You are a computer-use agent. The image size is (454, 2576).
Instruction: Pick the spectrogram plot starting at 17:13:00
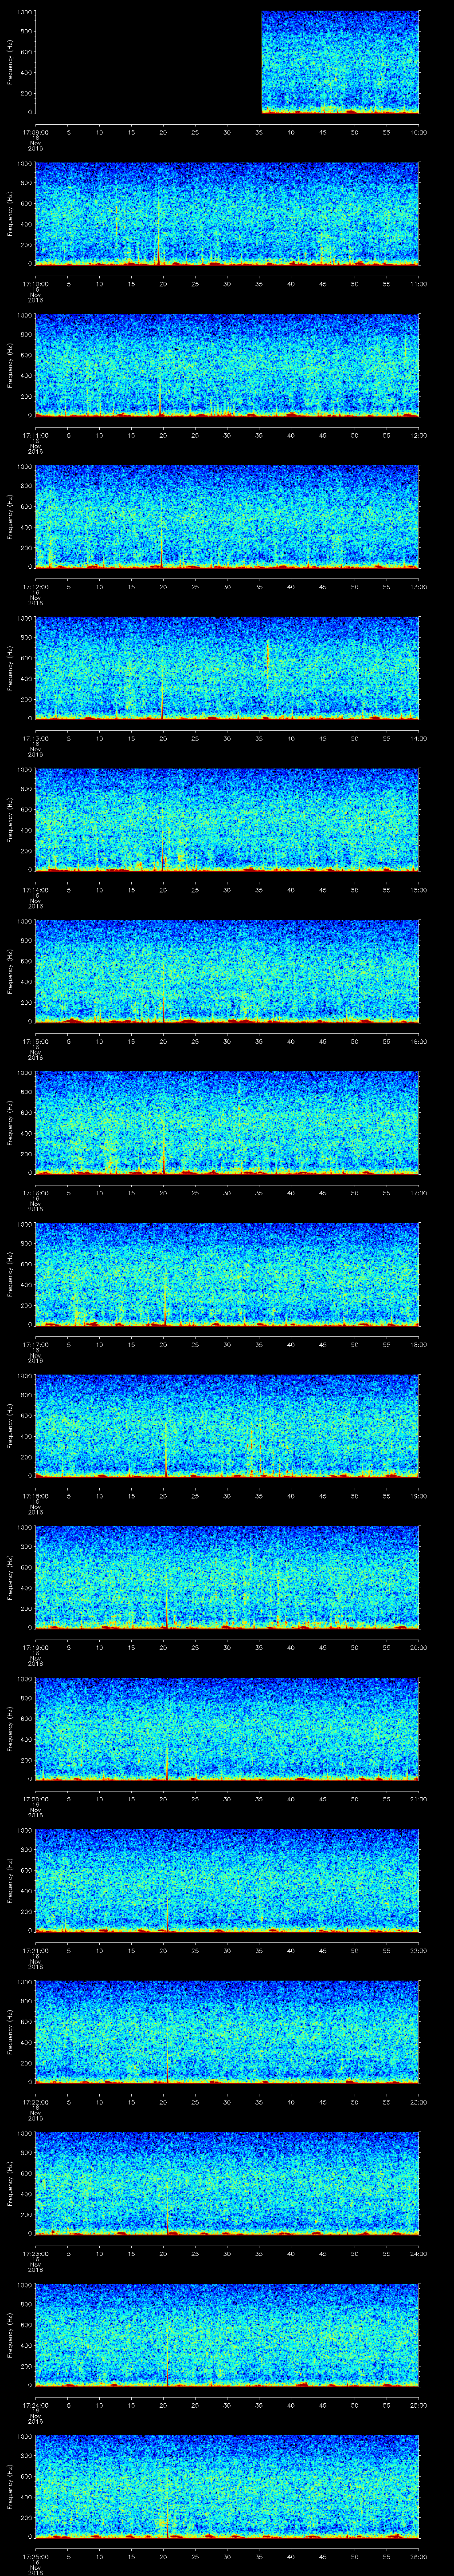tap(227, 668)
